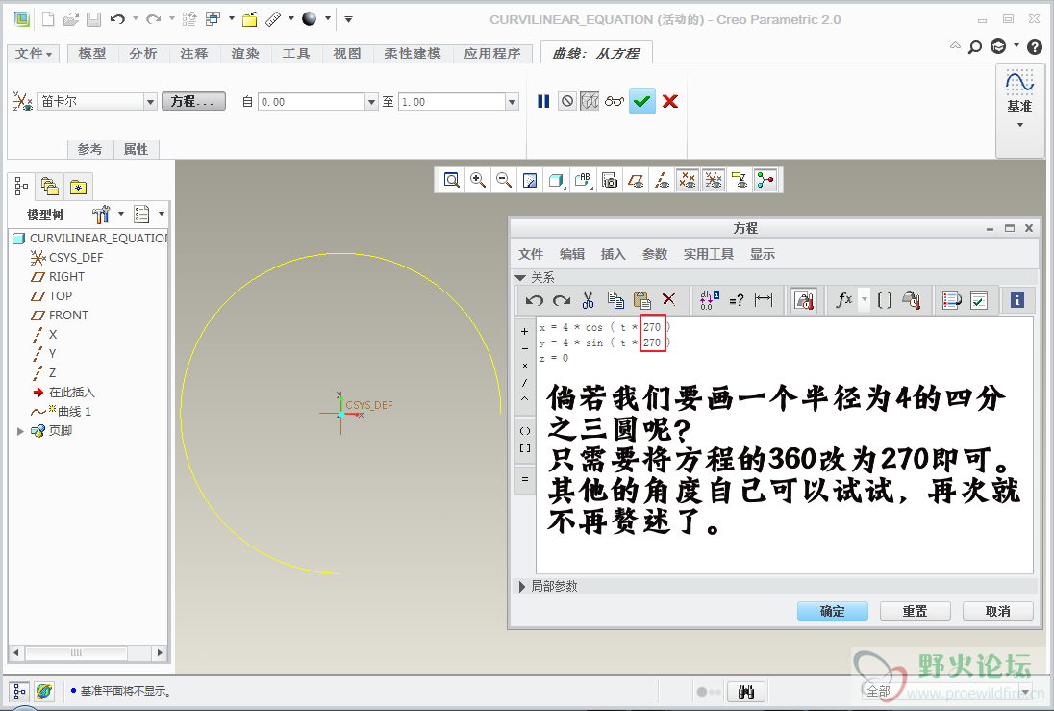Screen dimensions: 1054x711
Task: Click the 重置 reset button
Action: 915,612
